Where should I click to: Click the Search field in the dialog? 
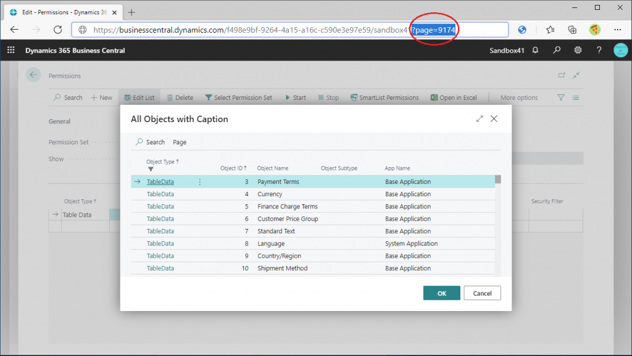tap(151, 142)
